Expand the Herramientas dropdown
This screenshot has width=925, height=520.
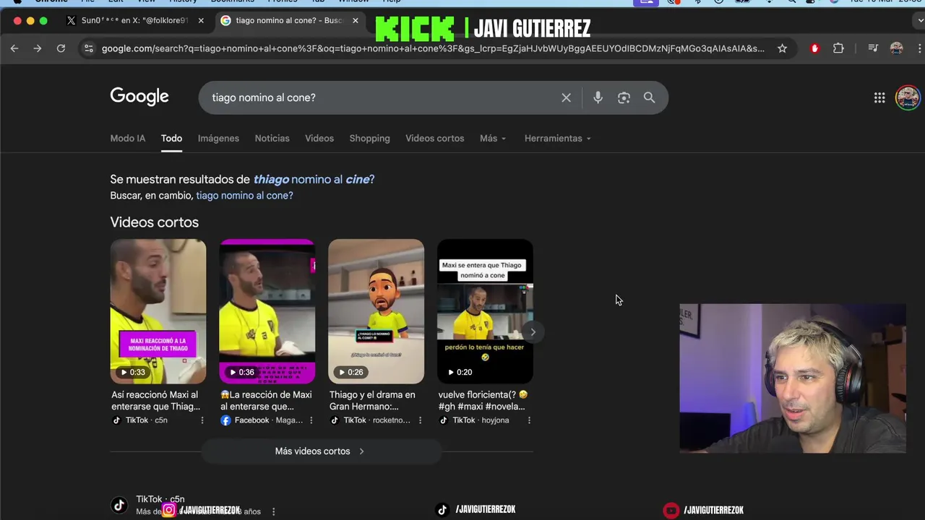coord(558,138)
